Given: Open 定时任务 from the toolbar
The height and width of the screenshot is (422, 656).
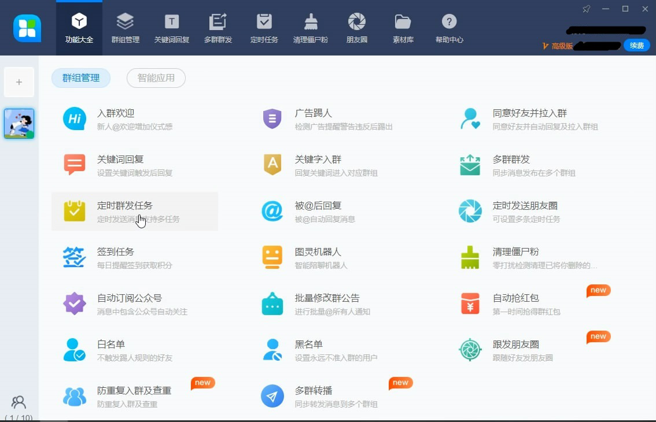Looking at the screenshot, I should tap(264, 27).
